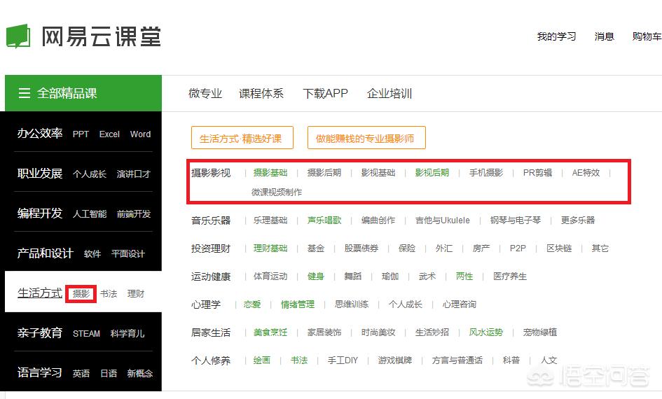Image resolution: width=662 pixels, height=399 pixels.
Task: Open the 摄影 subcategory under 生活方式
Action: point(81,293)
